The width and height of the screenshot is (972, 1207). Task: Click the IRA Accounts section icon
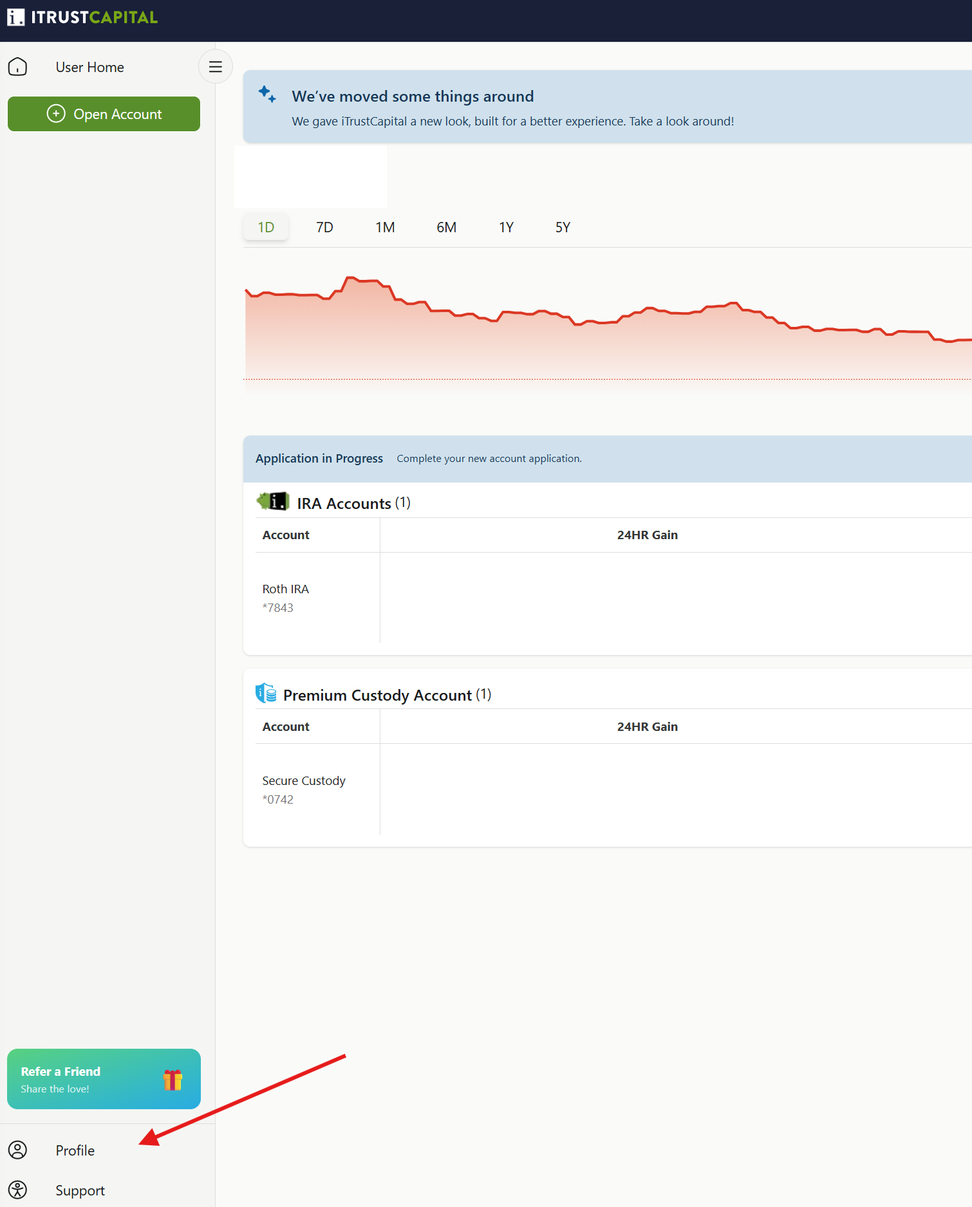tap(273, 502)
